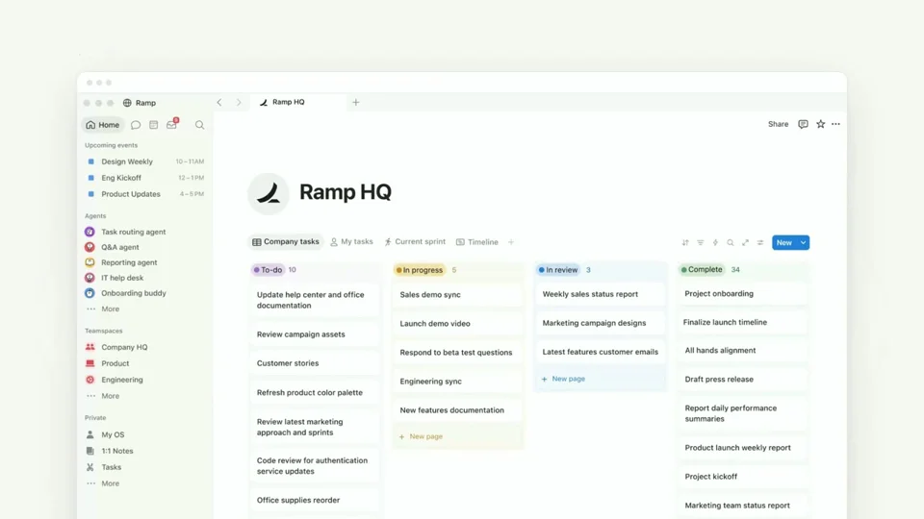Open the Launch demo video card
Image resolution: width=924 pixels, height=519 pixels.
[x=457, y=324]
